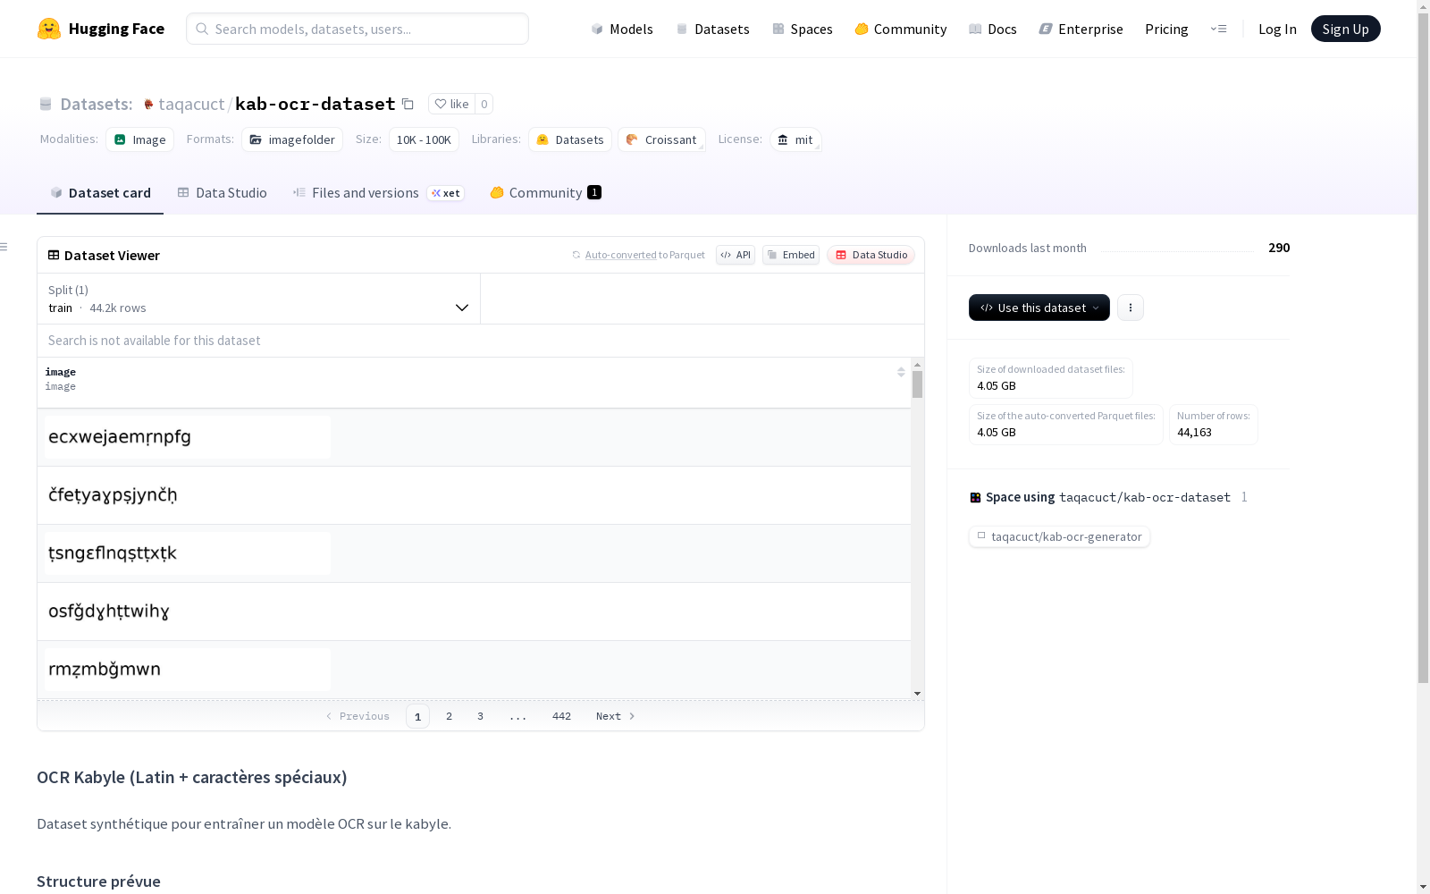
Task: Click the left sidebar outline toggle icon
Action: 4,247
